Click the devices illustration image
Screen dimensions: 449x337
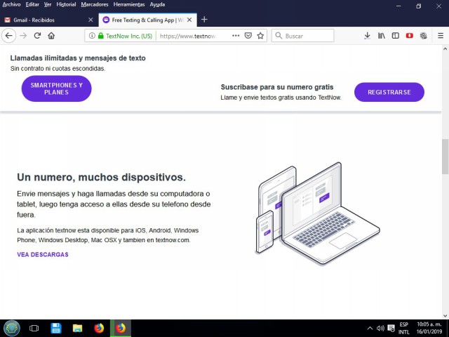click(318, 213)
